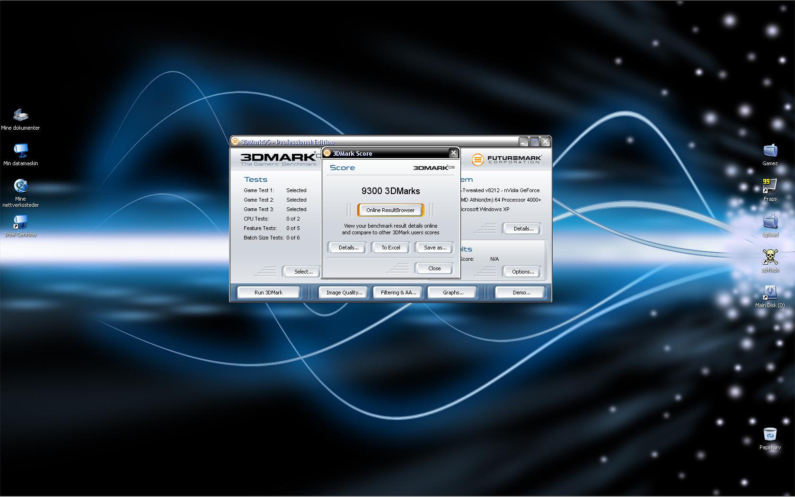Screen dimensions: 795x497
Task: Export results with To Excel button
Action: (x=391, y=248)
